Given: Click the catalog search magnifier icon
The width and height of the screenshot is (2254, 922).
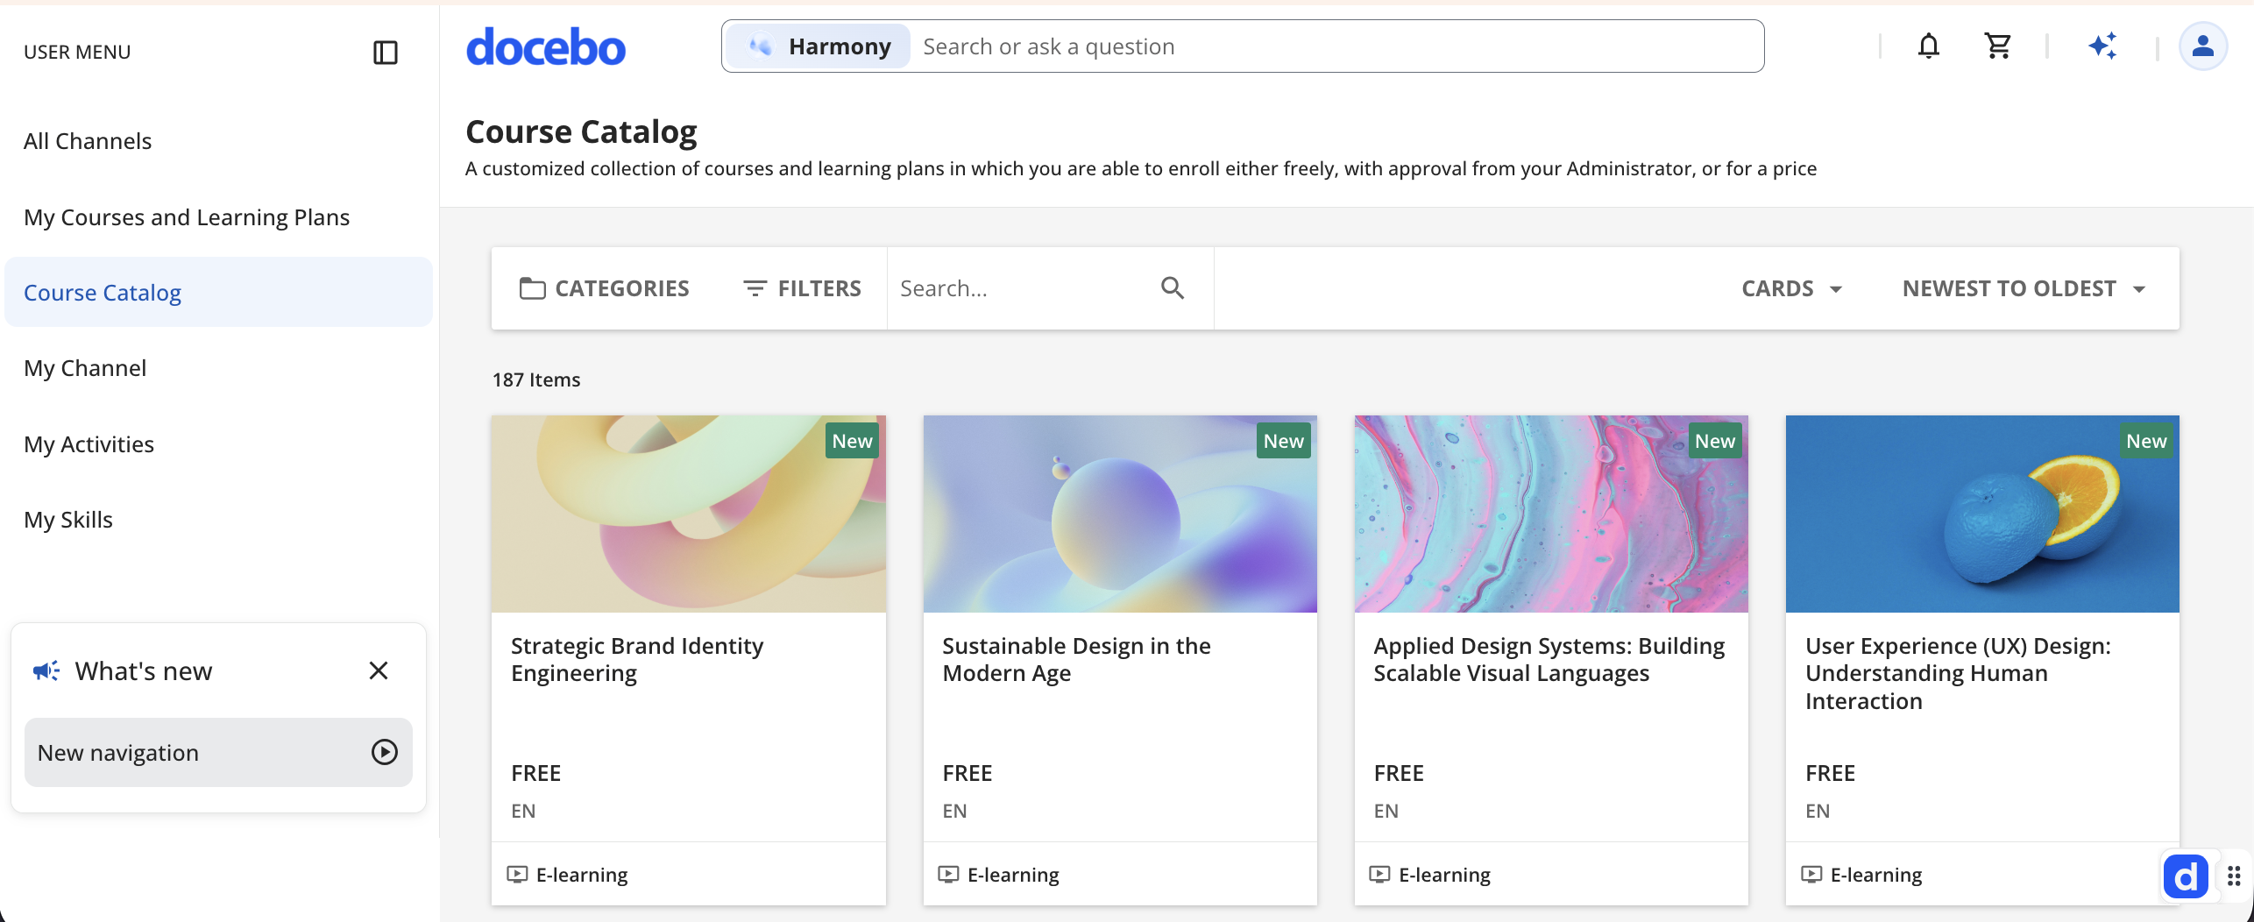Looking at the screenshot, I should coord(1173,288).
